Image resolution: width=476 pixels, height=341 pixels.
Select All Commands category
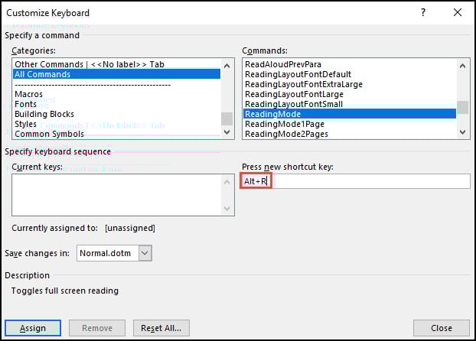click(x=116, y=74)
